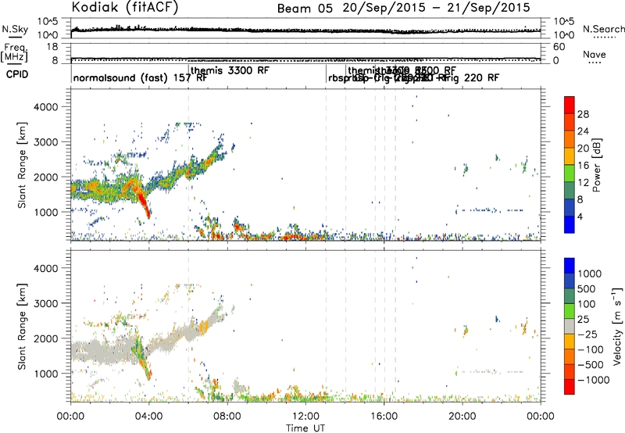Click the '04:00' time axis tick label
The height and width of the screenshot is (433, 625).
(148, 417)
